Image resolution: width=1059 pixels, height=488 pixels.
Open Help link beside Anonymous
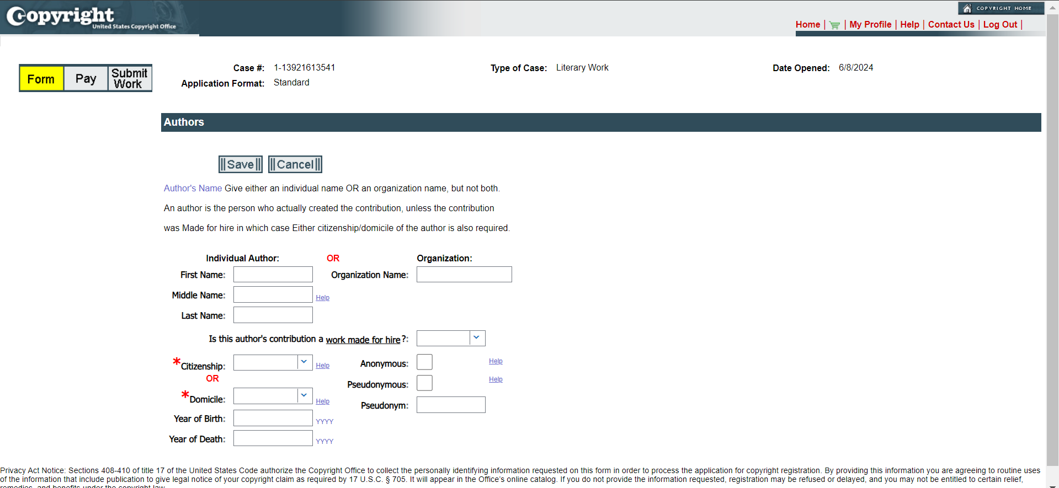(496, 361)
